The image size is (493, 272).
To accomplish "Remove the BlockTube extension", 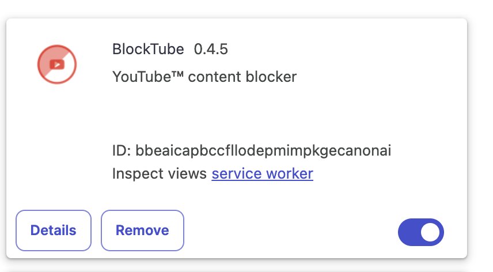I will click(142, 231).
